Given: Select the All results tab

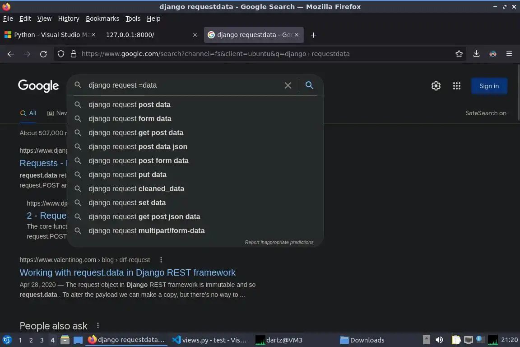Looking at the screenshot, I should coord(28,113).
